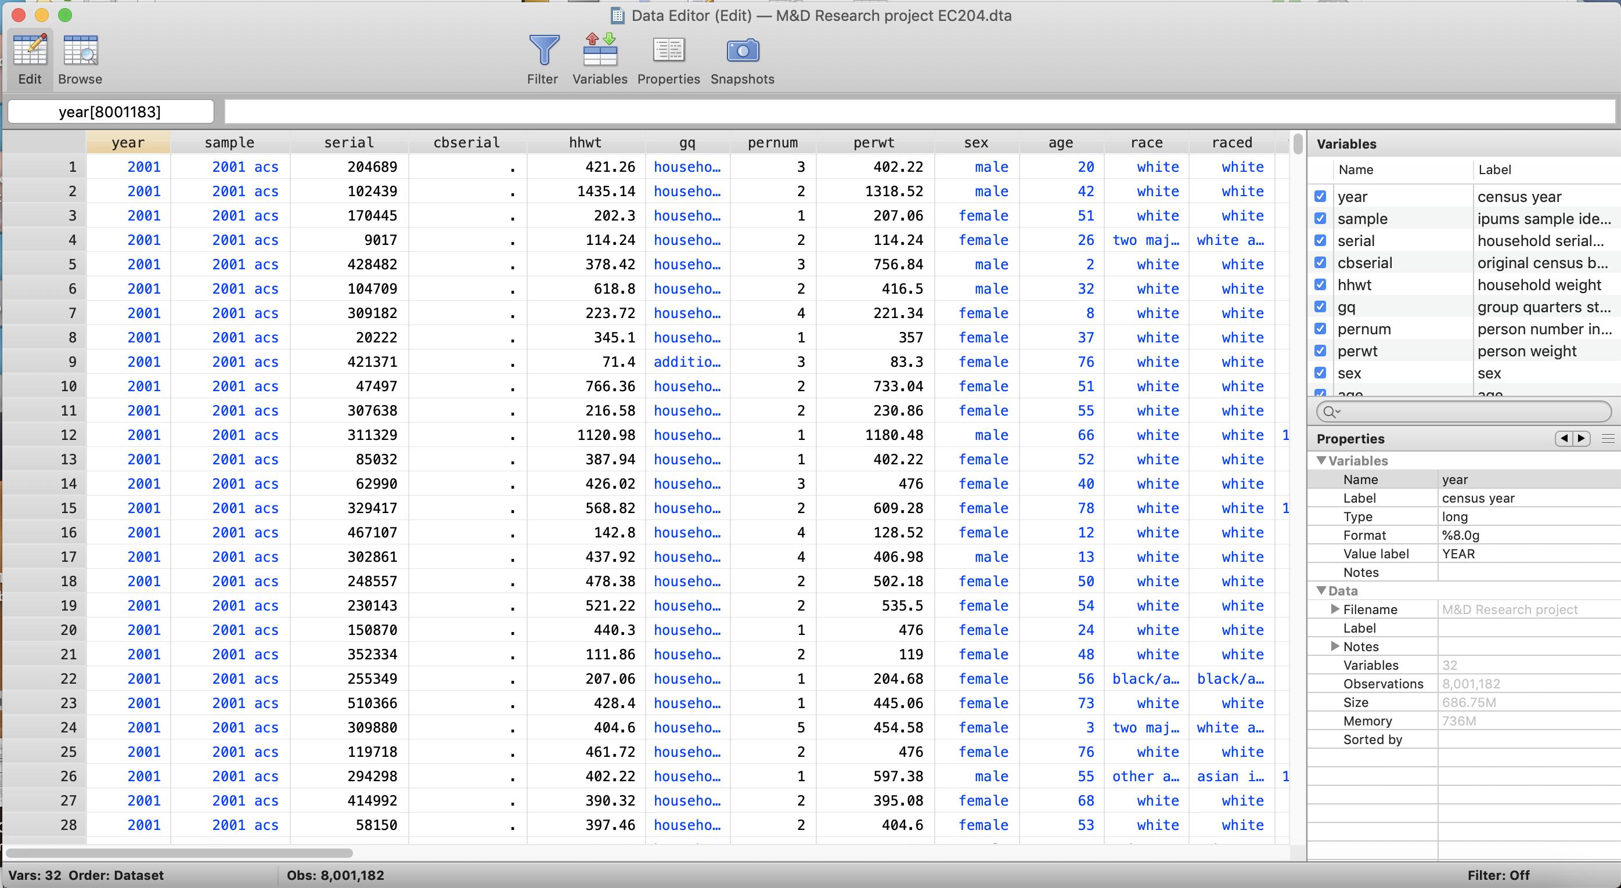Sort by Label column in Variables panel

[x=1547, y=170]
